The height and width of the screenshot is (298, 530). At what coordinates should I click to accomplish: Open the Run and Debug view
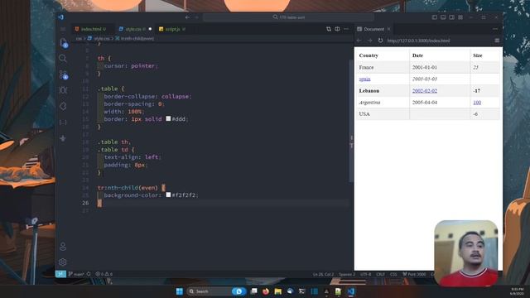pos(63,90)
